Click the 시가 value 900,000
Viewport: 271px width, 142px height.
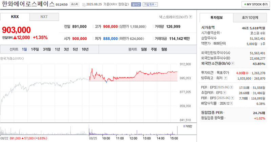[80, 39]
